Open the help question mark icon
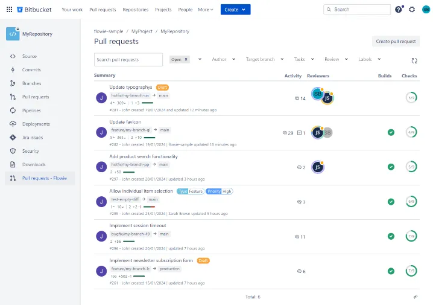This screenshot has height=305, width=433. 398,10
